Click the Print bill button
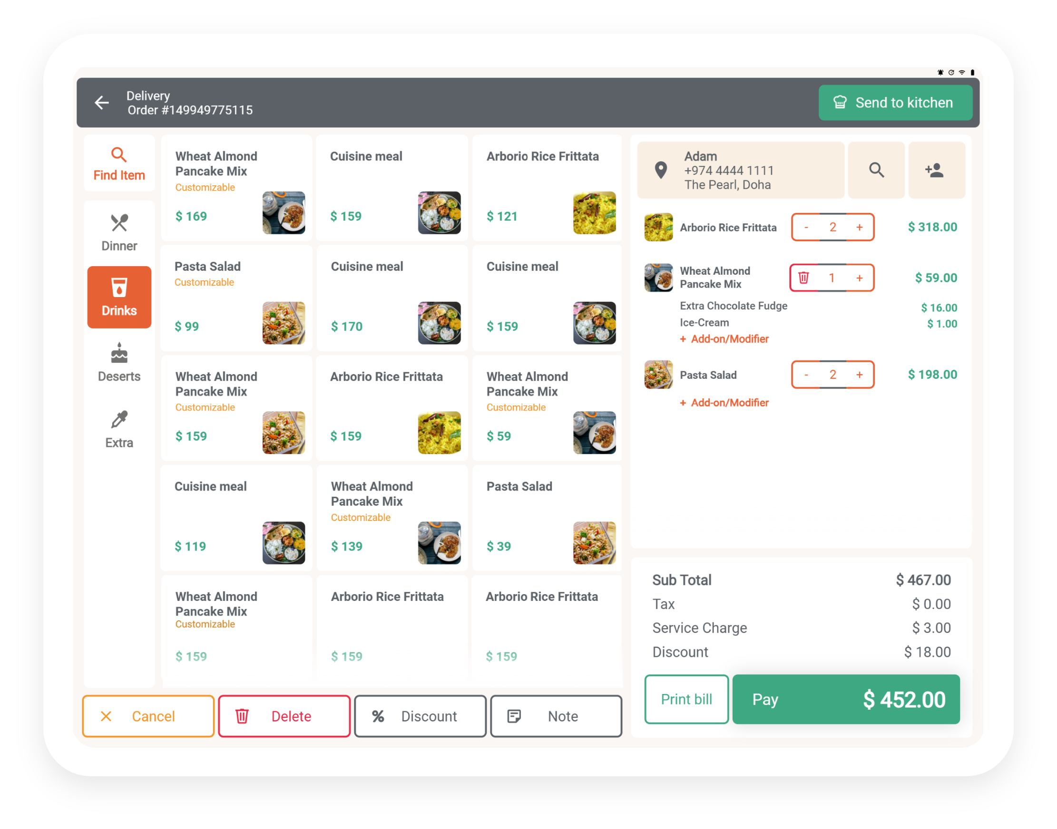 686,699
